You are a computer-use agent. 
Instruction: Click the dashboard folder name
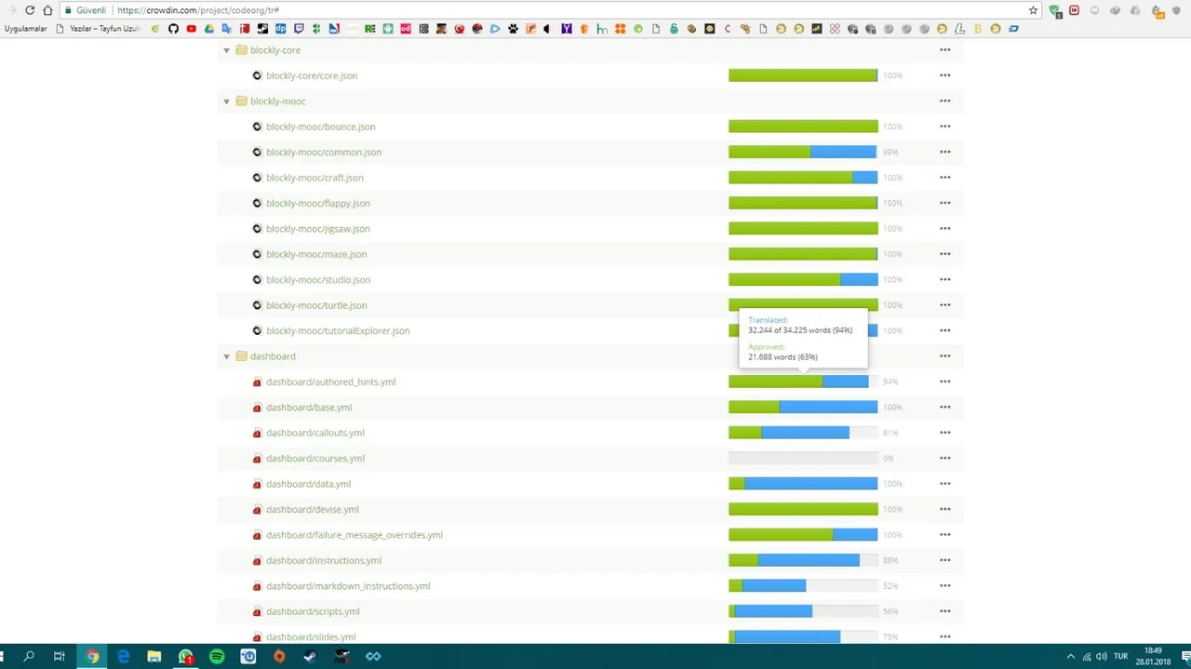click(273, 356)
